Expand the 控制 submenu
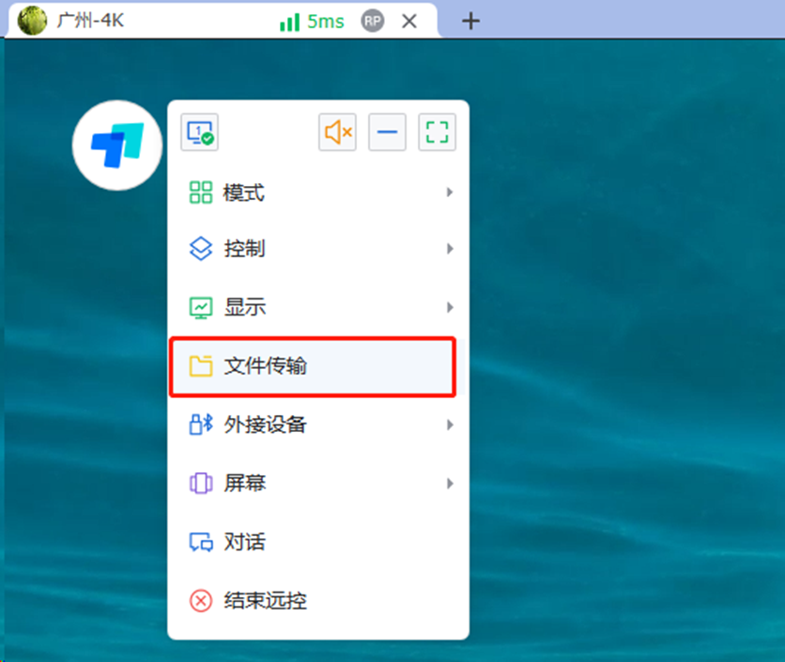This screenshot has width=785, height=662. (x=448, y=249)
